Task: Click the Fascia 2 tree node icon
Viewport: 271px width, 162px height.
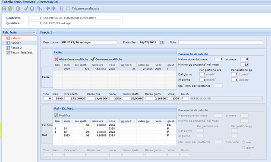Action: click(8, 48)
